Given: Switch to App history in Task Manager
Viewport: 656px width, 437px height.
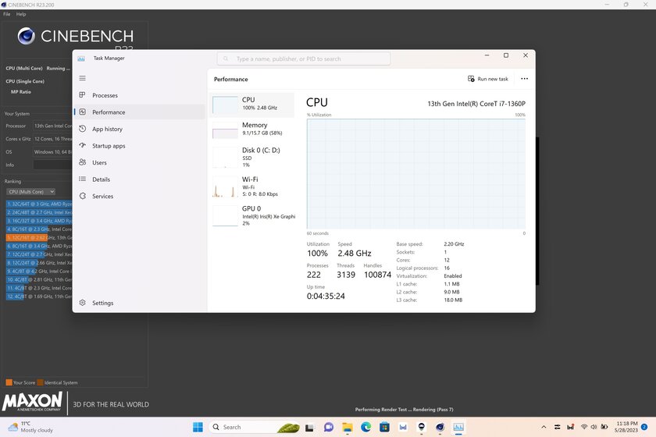Looking at the screenshot, I should click(139, 129).
